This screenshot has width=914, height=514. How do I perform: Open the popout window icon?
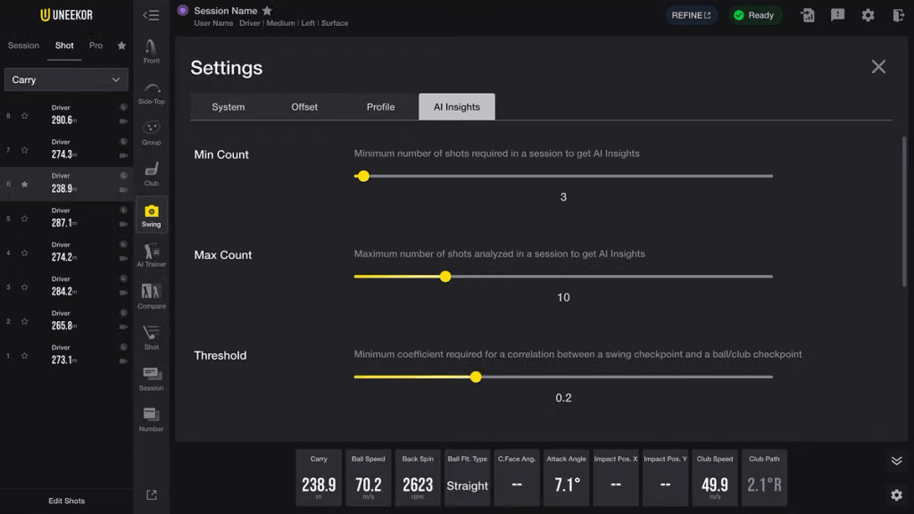152,494
